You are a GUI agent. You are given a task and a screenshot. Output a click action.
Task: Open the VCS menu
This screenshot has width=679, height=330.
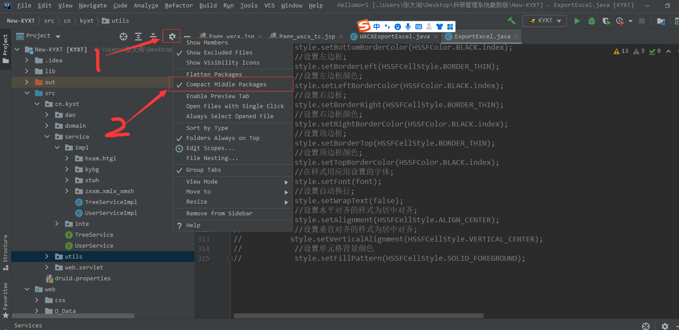pos(269,5)
